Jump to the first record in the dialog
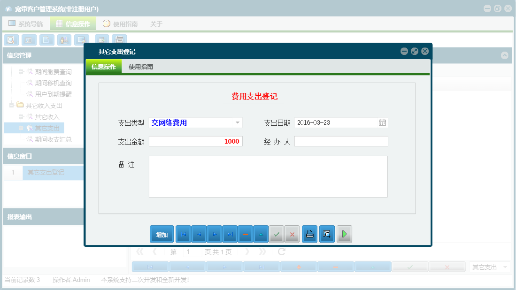Image resolution: width=516 pixels, height=290 pixels. 183,234
